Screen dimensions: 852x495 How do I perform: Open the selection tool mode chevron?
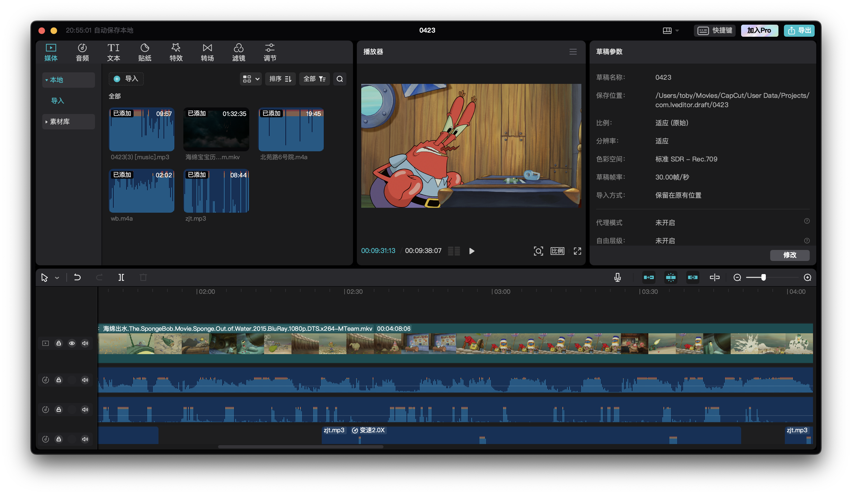coord(57,278)
